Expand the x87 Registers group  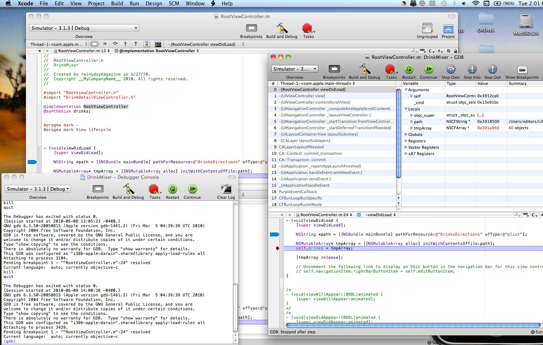406,154
